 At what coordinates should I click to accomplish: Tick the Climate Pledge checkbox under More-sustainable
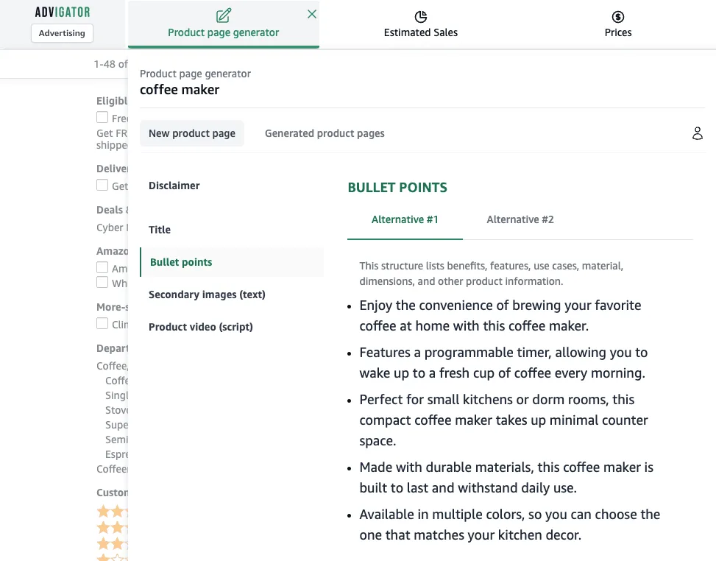click(102, 323)
